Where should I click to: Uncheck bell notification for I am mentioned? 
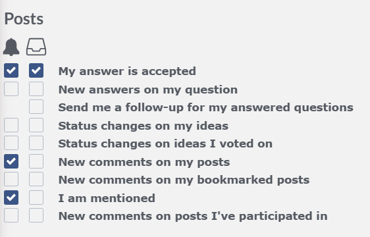click(11, 197)
